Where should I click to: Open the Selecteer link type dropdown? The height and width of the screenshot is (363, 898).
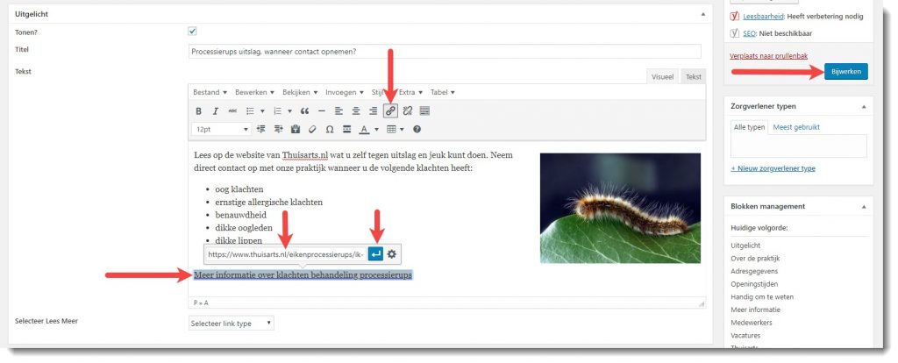pos(232,324)
